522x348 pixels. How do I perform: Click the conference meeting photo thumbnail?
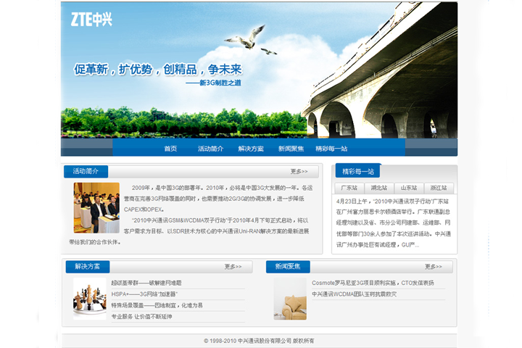pos(96,207)
